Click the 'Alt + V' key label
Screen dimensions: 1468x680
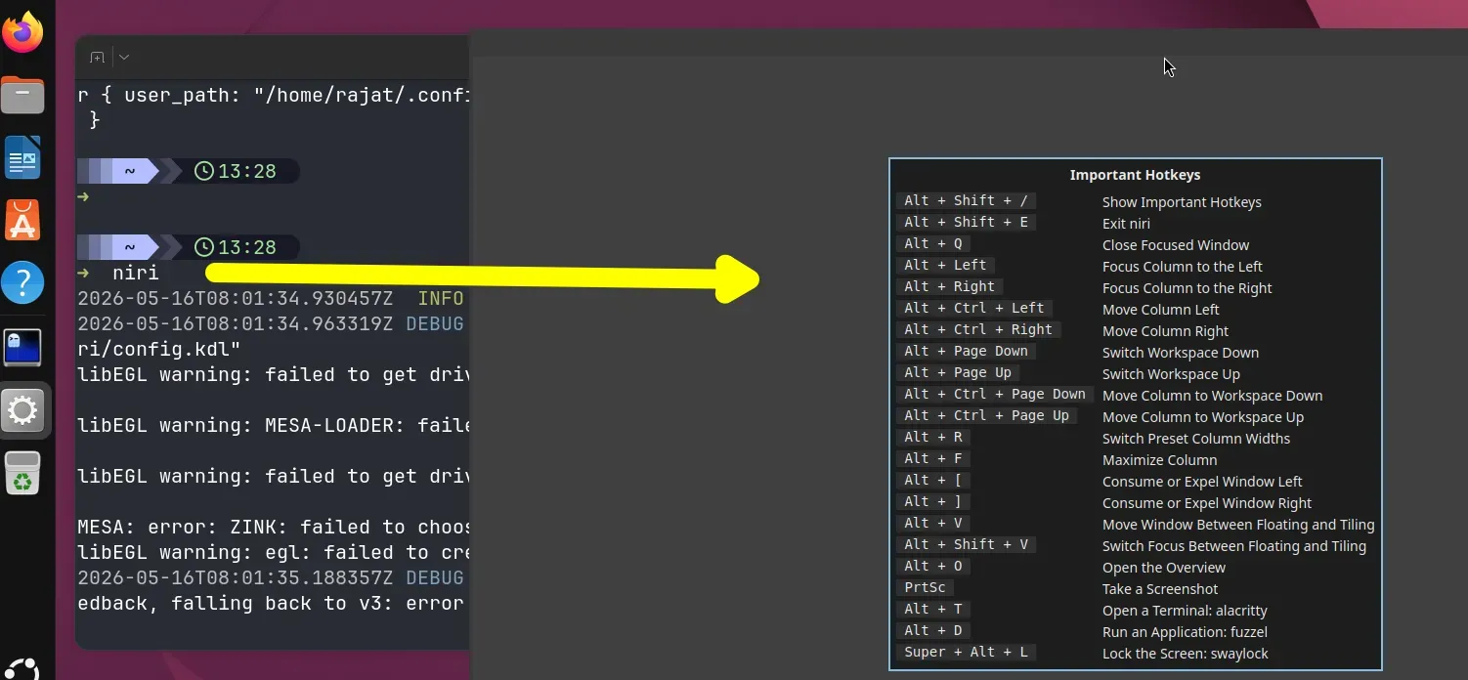pos(932,523)
